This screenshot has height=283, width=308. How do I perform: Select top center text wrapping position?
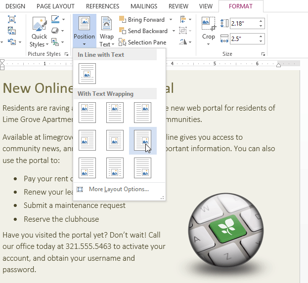pyautogui.click(x=115, y=113)
